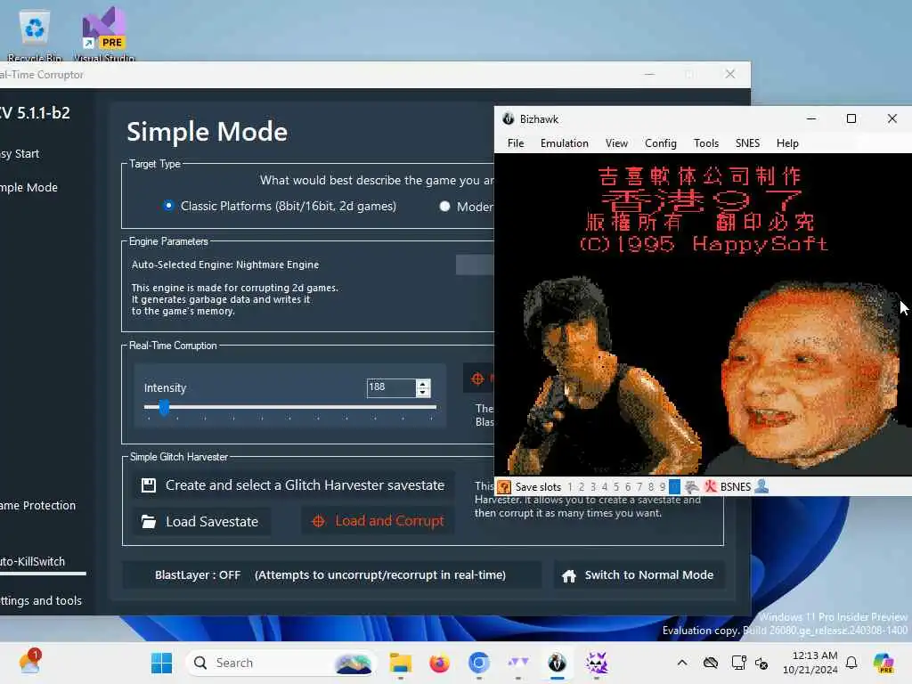The image size is (912, 684).
Task: Toggle the BlastLayer OFF button
Action: [331, 574]
